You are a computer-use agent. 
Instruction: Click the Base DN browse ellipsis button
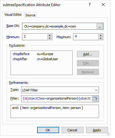tap(100, 26)
